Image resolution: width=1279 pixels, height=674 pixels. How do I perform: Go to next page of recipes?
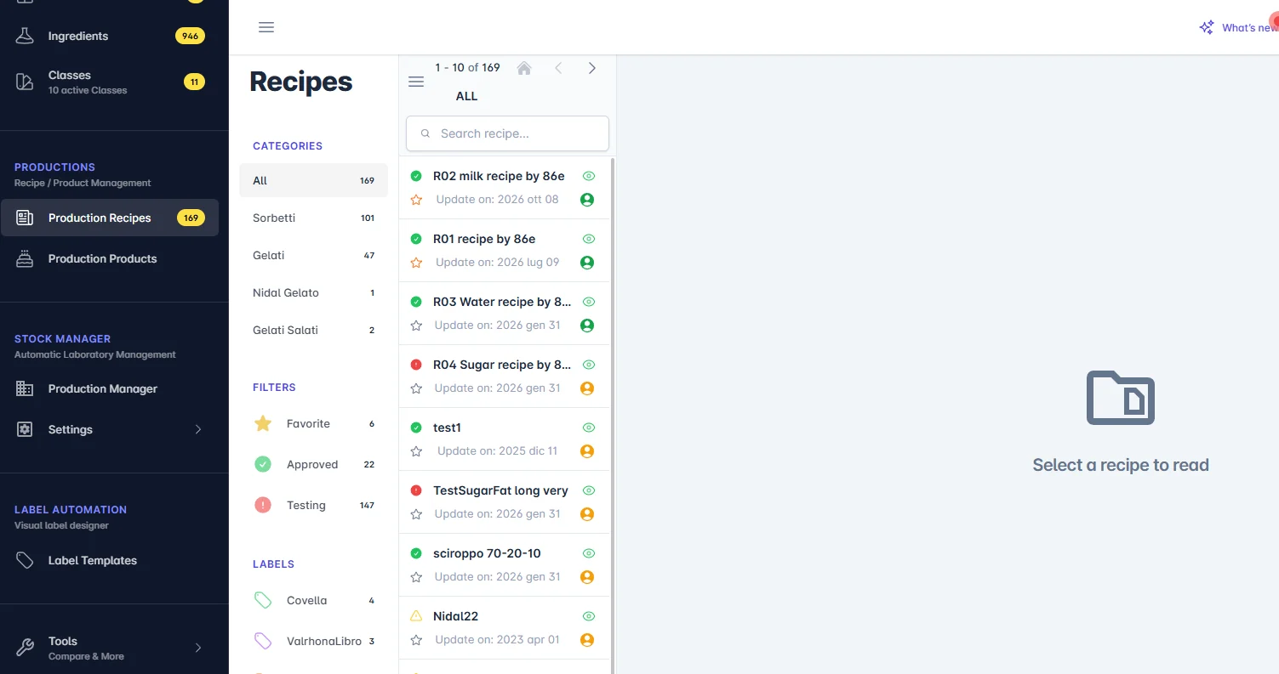[x=592, y=68]
